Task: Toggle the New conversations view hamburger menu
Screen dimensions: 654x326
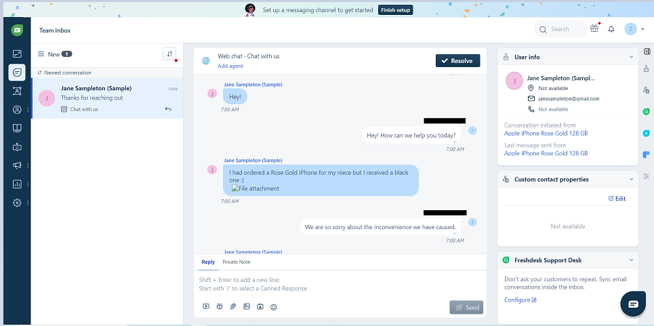Action: pos(41,54)
